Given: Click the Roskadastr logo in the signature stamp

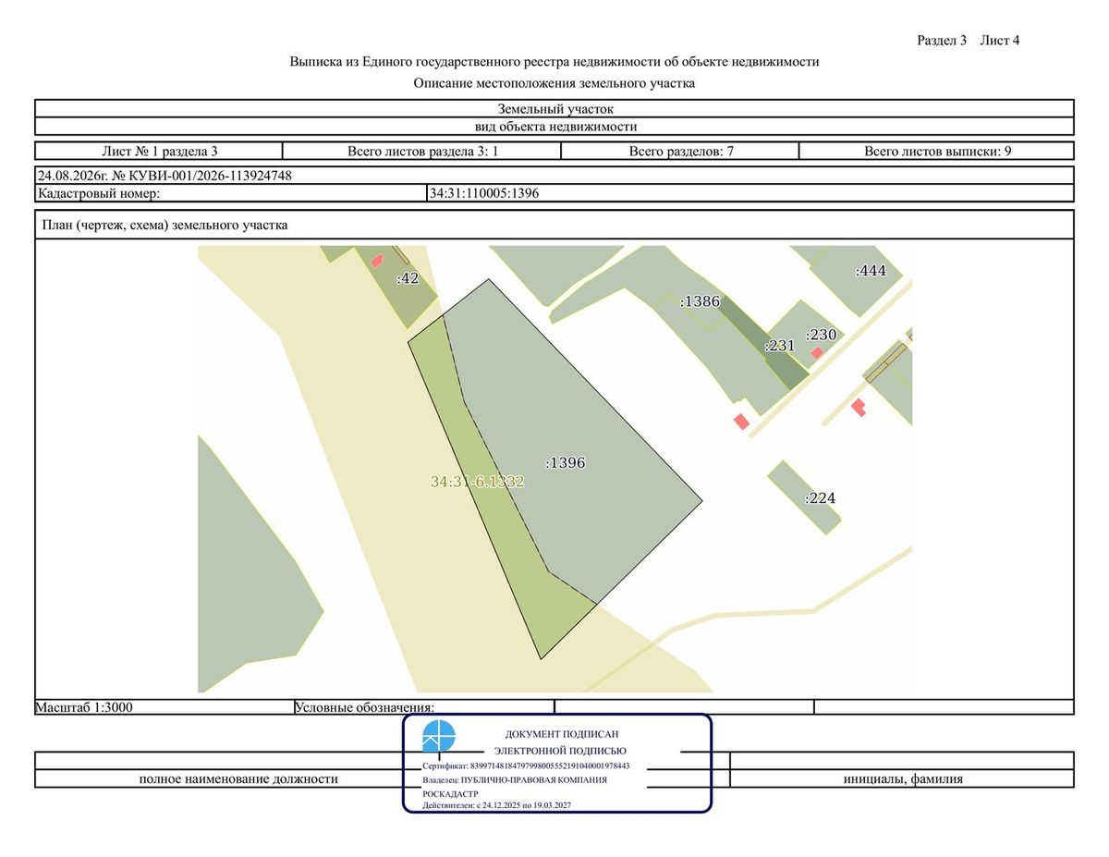Looking at the screenshot, I should pyautogui.click(x=439, y=737).
